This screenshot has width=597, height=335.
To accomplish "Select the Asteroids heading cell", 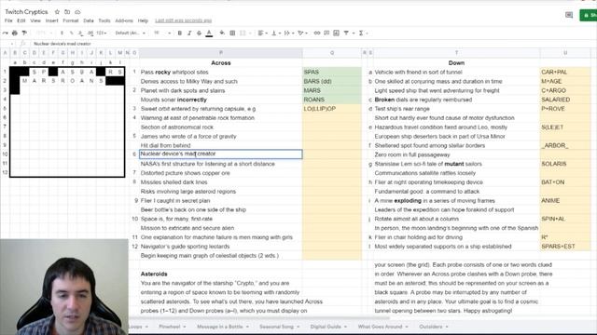I will click(x=221, y=274).
